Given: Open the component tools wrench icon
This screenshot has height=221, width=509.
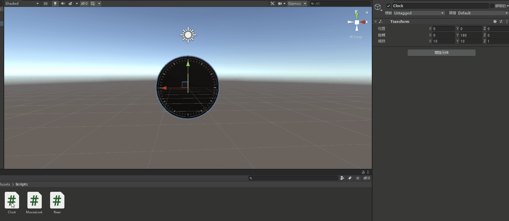Looking at the screenshot, I should [272, 4].
